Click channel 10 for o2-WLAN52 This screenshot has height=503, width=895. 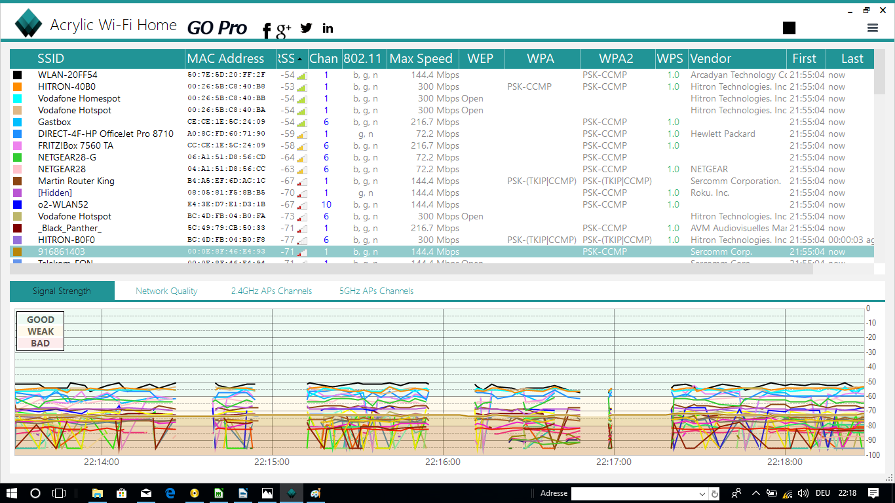click(326, 204)
